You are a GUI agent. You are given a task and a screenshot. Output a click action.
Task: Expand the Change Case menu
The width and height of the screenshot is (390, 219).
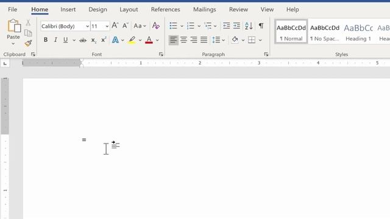coord(140,26)
